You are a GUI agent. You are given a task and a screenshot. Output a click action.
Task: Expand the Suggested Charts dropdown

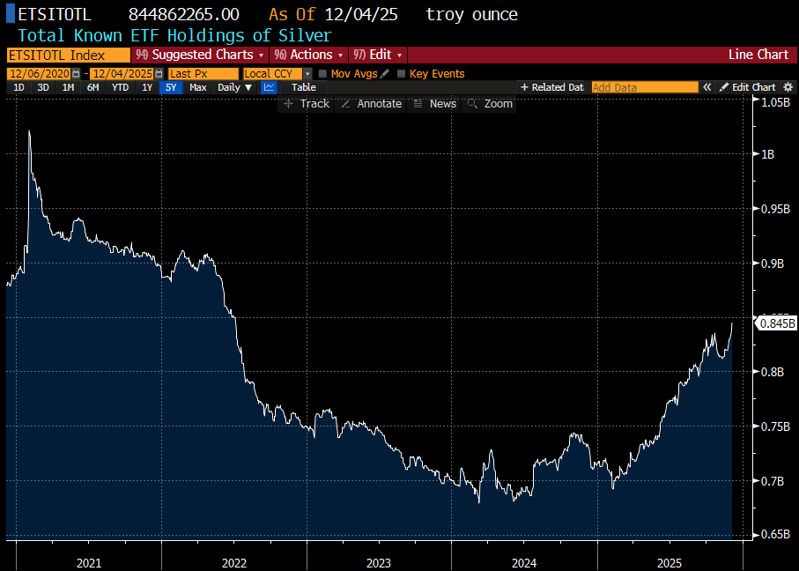pyautogui.click(x=200, y=55)
